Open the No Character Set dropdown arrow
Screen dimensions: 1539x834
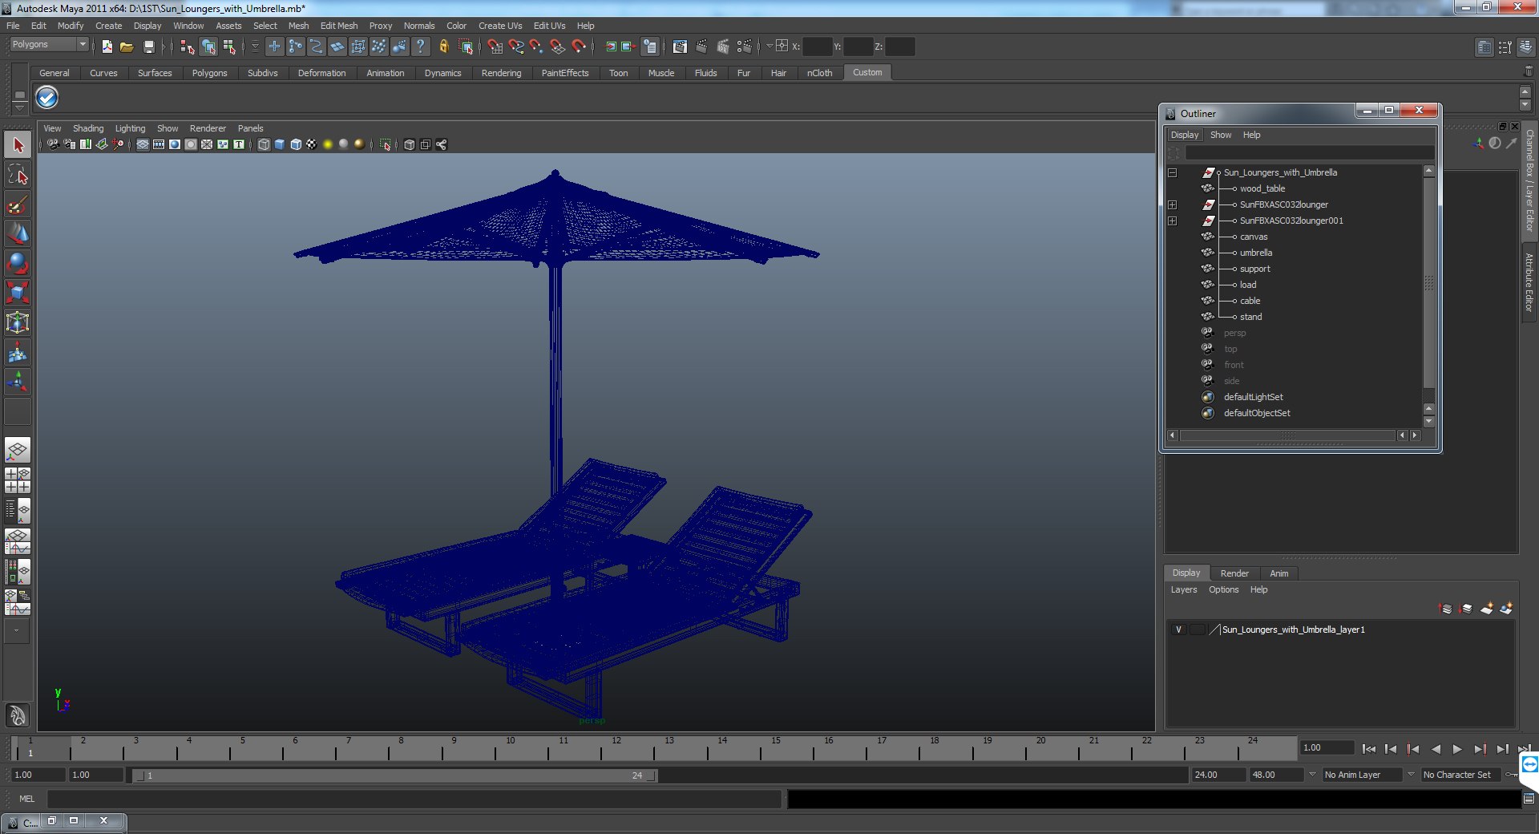pos(1412,775)
